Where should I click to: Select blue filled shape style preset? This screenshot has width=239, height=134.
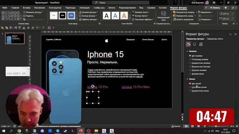coord(71,16)
